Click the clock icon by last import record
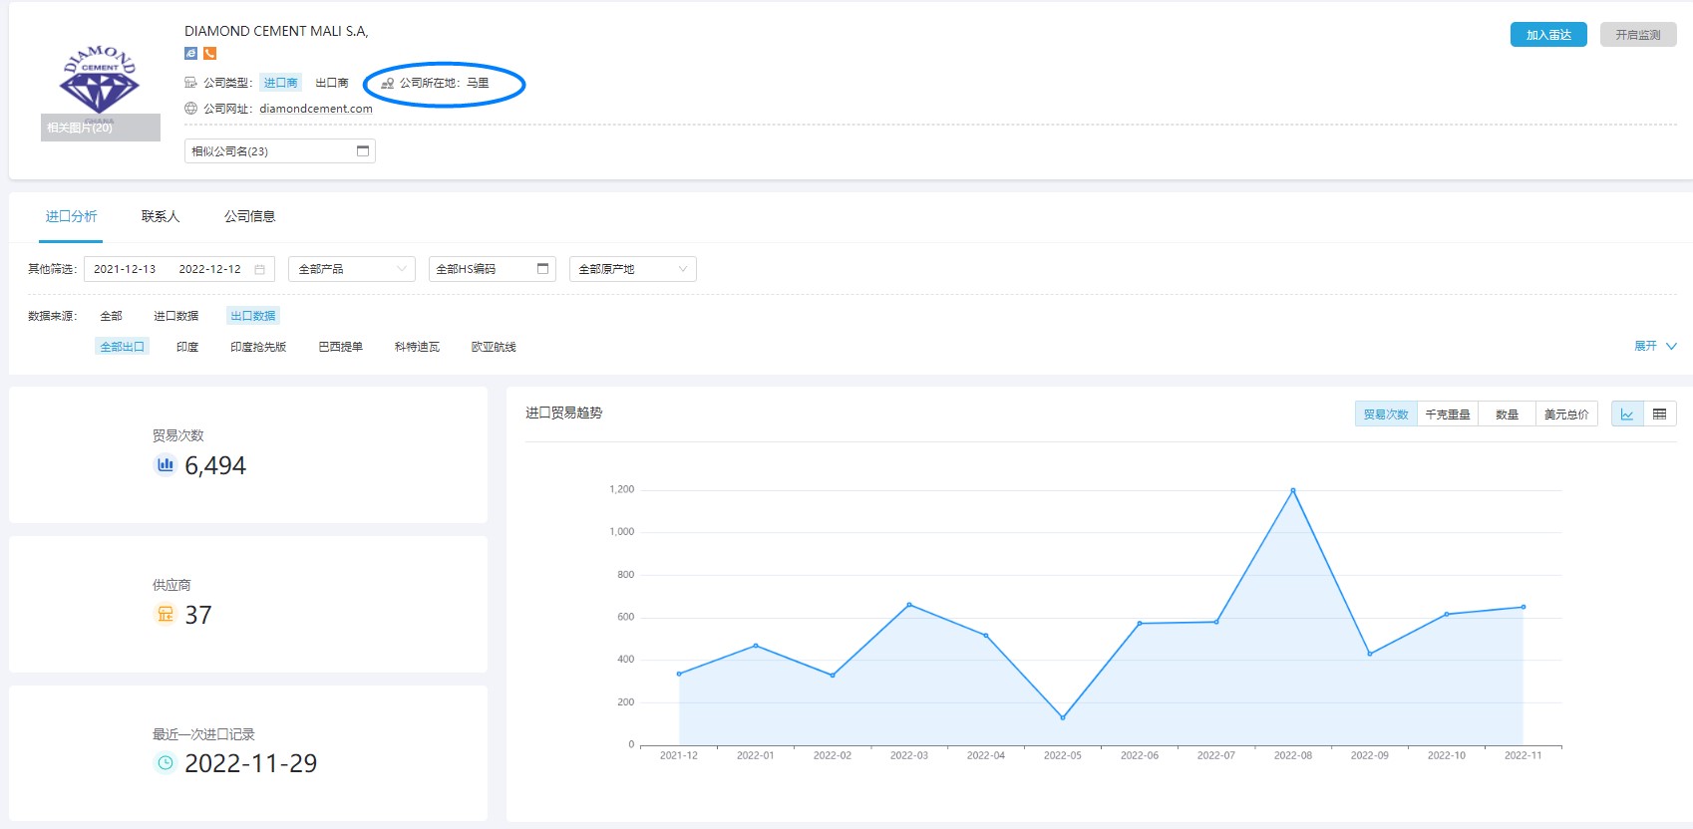 click(x=166, y=762)
